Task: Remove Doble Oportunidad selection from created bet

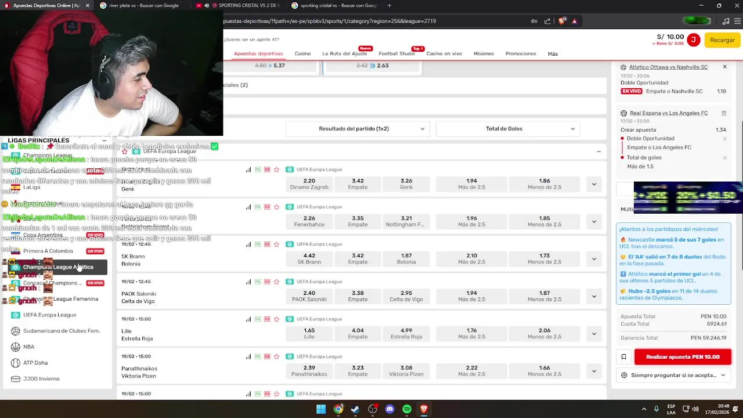Action: (724, 139)
